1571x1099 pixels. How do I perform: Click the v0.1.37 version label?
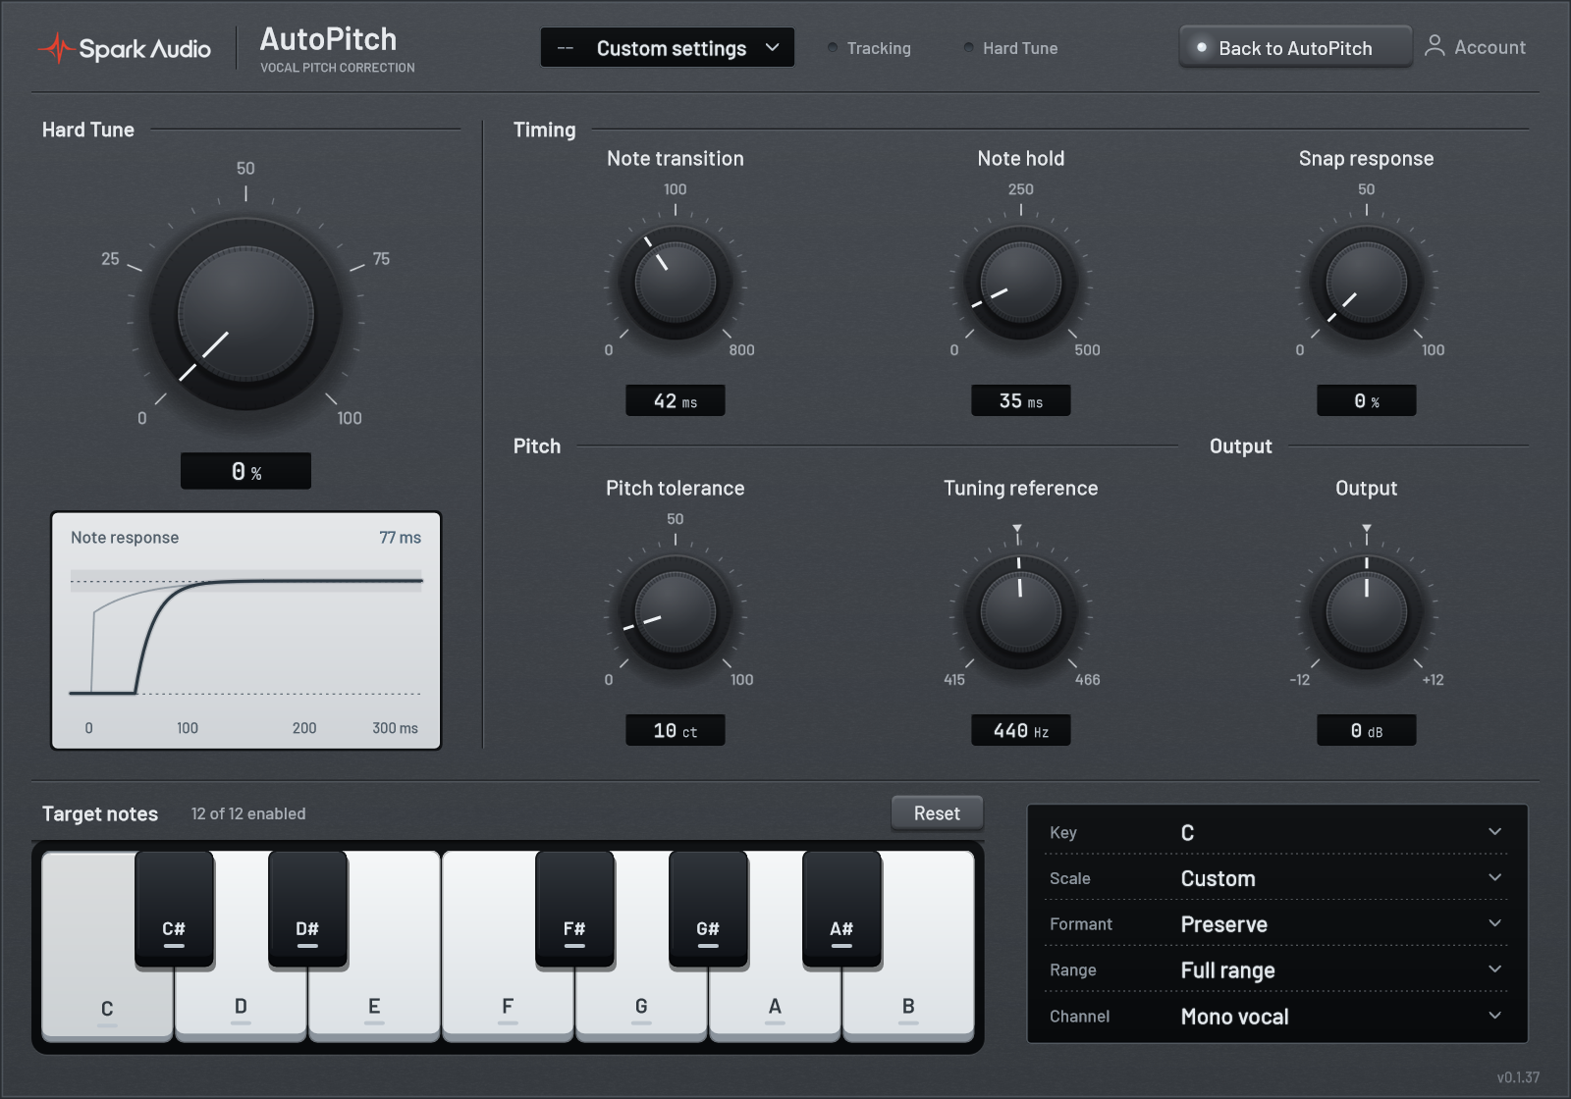(1518, 1077)
